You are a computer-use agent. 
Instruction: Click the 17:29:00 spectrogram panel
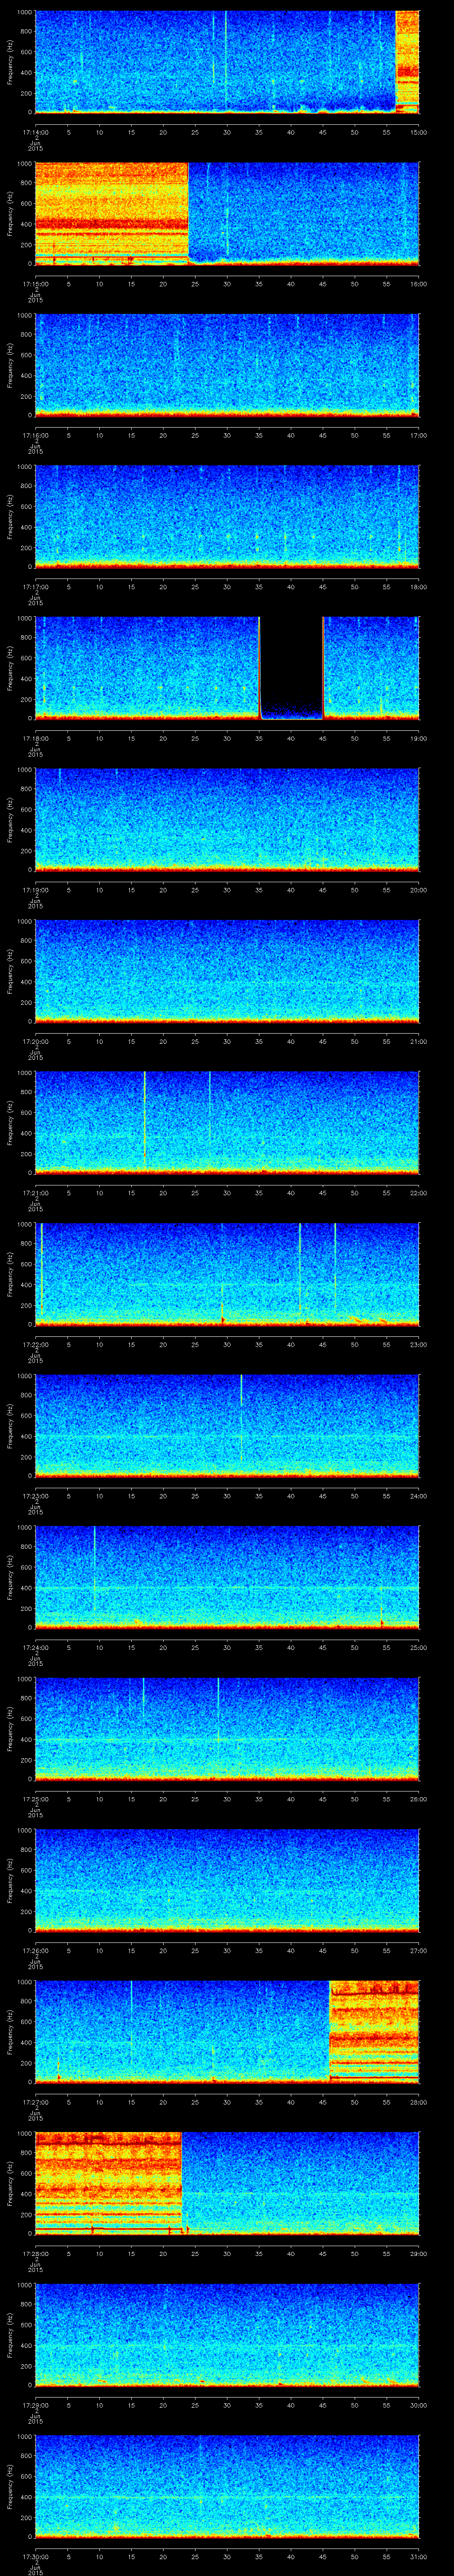227,2334
